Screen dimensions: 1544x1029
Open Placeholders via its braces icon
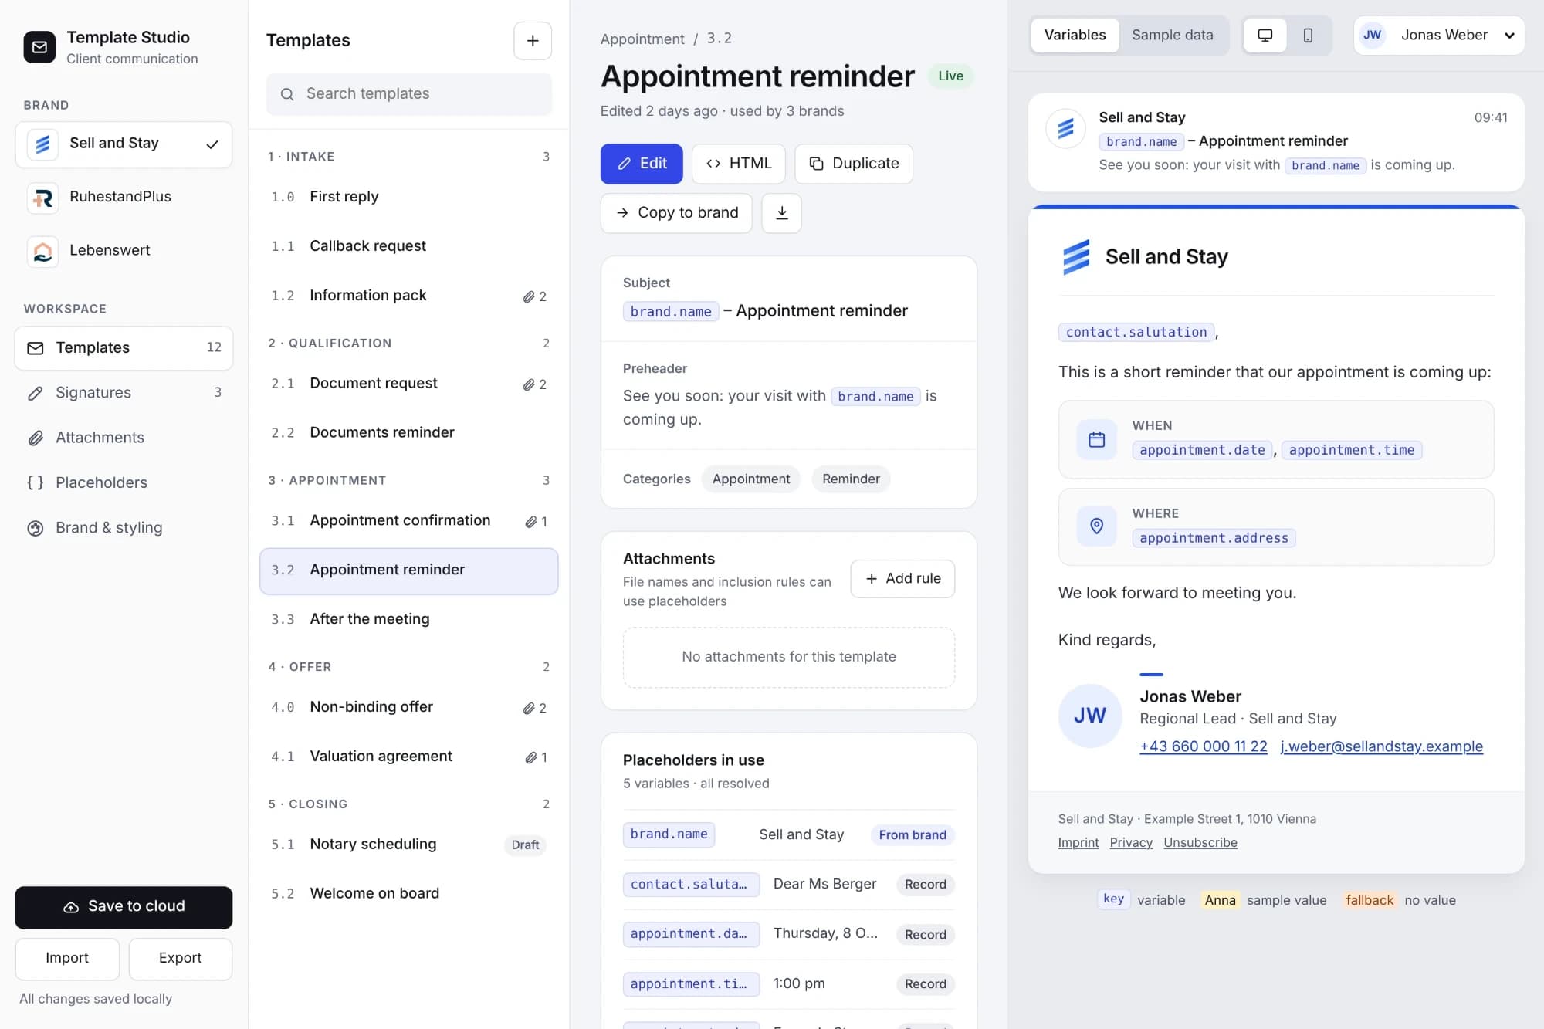(35, 482)
